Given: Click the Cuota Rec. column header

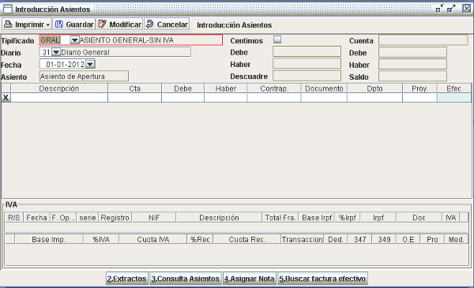Looking at the screenshot, I should point(247,239).
